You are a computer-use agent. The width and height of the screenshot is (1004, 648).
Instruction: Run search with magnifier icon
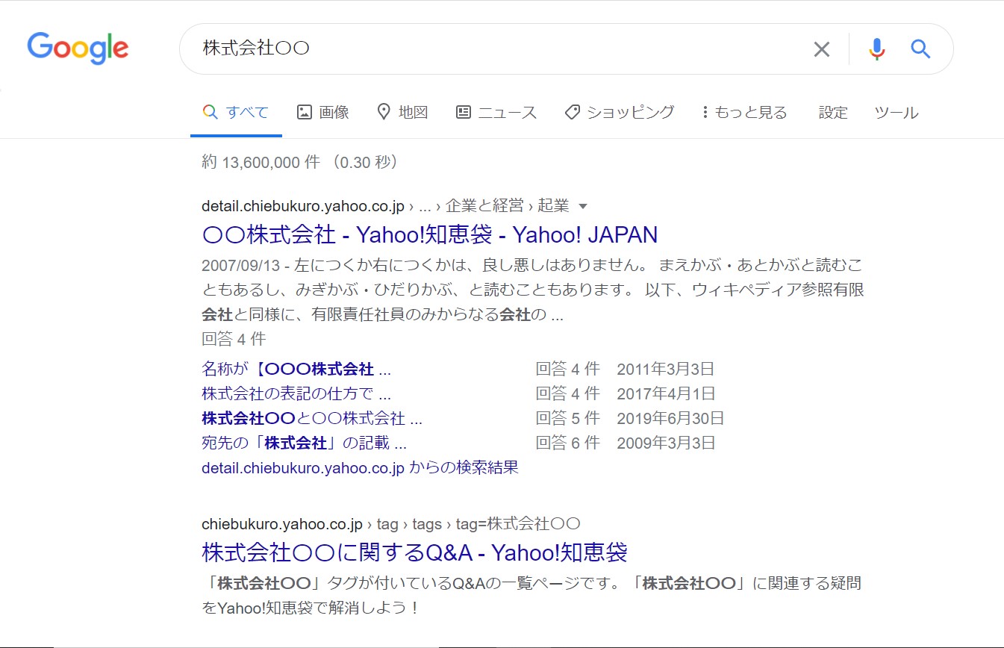(920, 49)
